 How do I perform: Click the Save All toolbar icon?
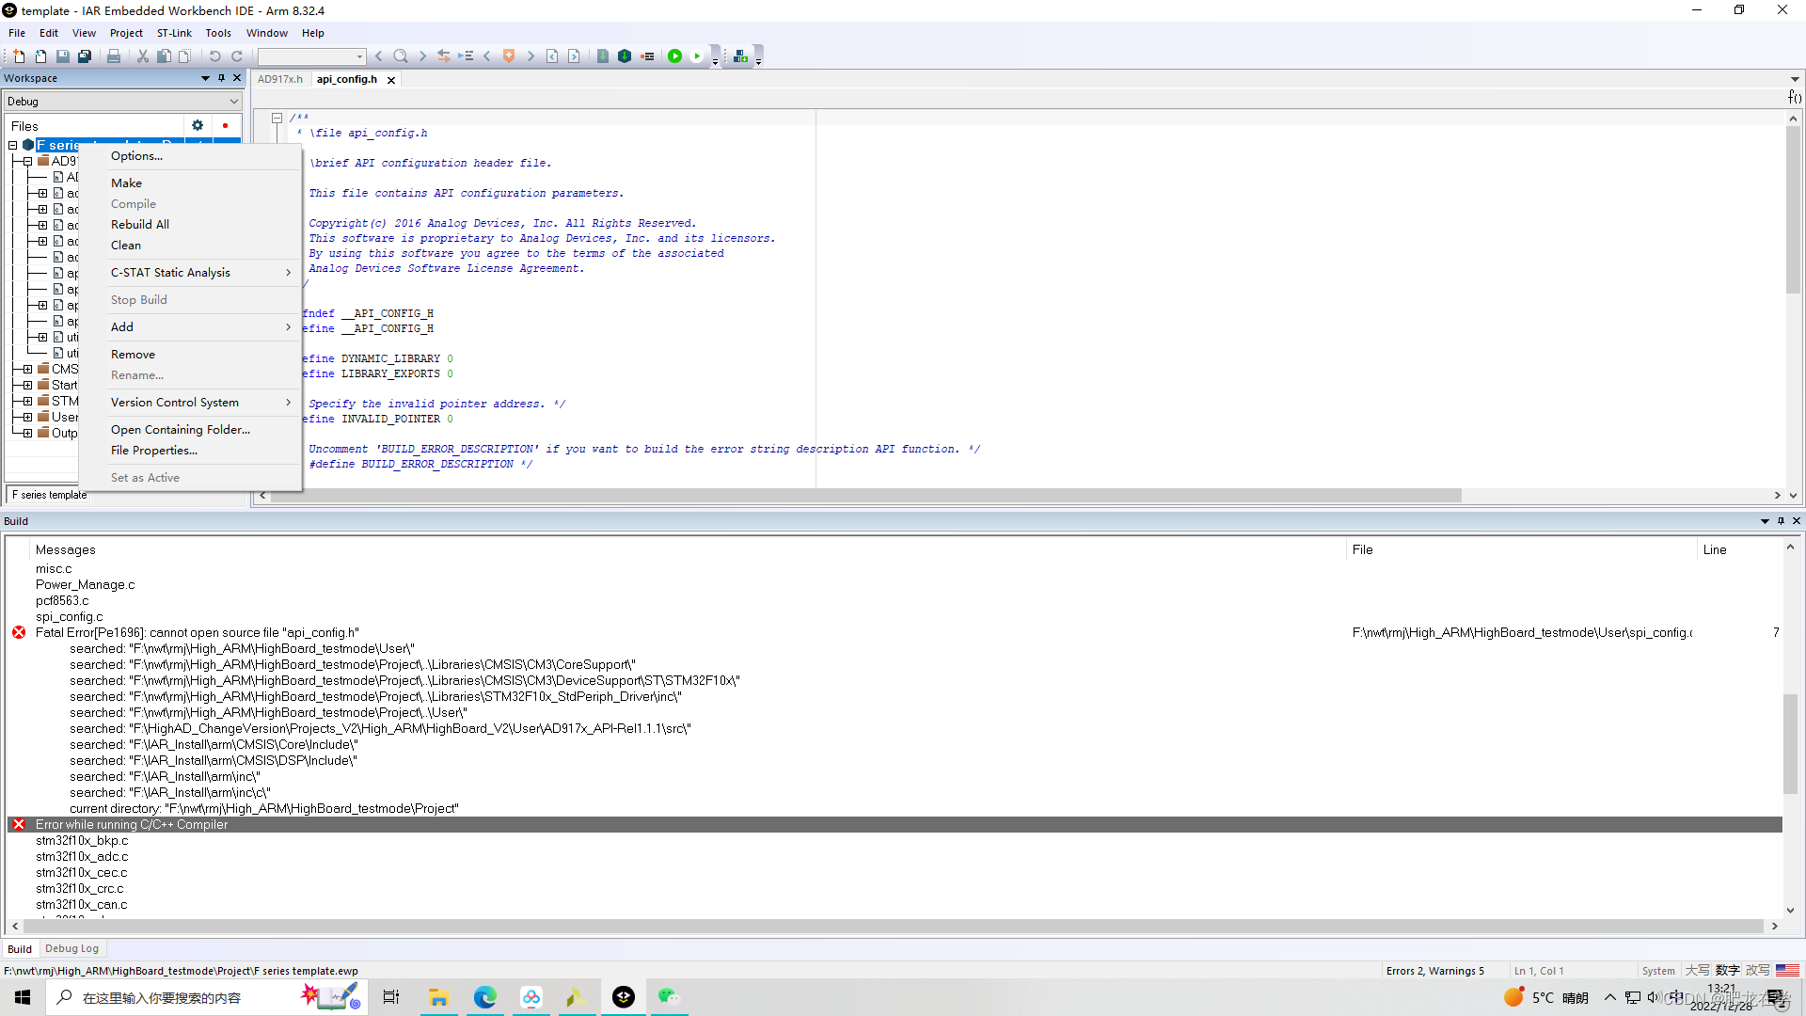coord(85,56)
